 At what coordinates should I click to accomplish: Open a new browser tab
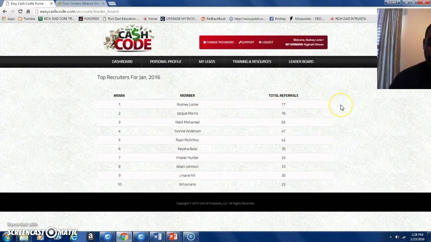(112, 3)
